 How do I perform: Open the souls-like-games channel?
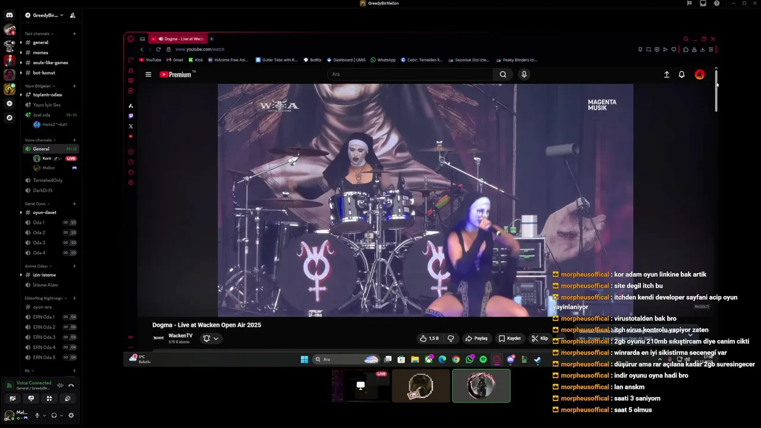[49, 62]
